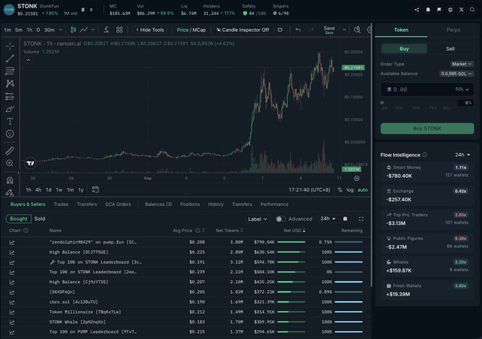Click the amount percentage slider handle

(x=382, y=103)
